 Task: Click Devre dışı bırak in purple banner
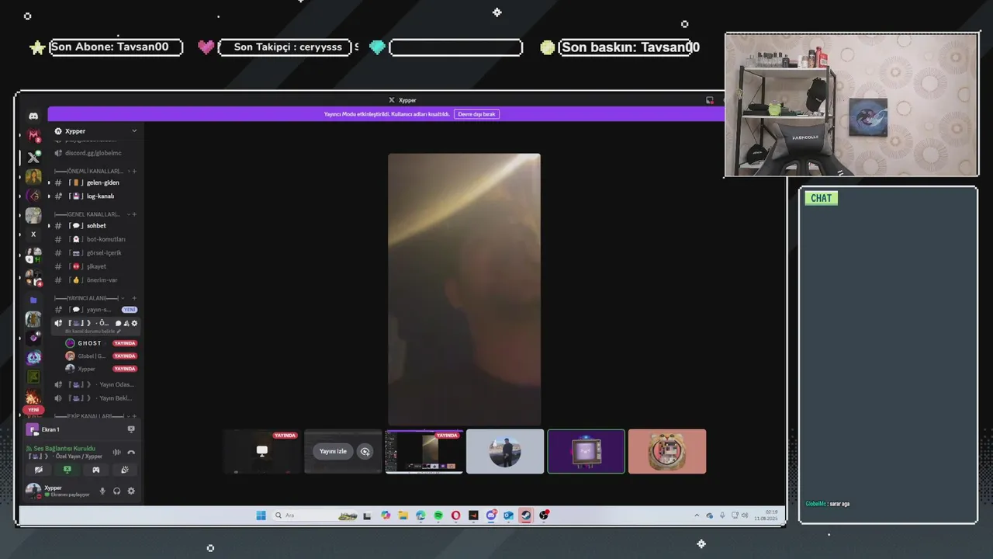pyautogui.click(x=476, y=114)
